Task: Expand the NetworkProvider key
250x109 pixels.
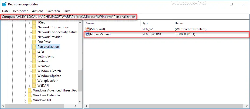Action: pos(29,37)
